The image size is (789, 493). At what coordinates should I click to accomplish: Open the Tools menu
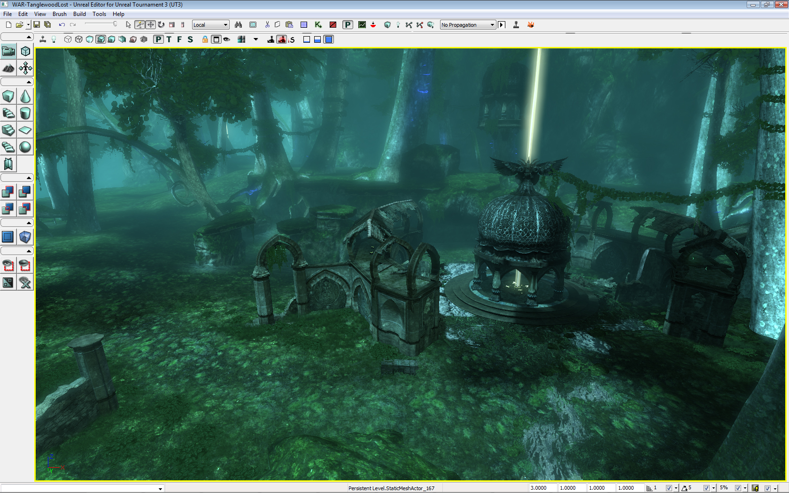click(x=99, y=14)
